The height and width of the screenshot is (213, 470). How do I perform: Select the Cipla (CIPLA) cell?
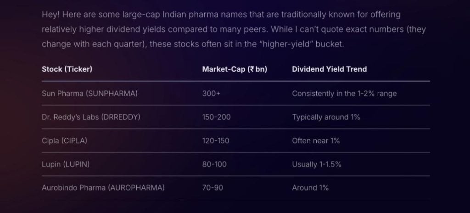[64, 141]
